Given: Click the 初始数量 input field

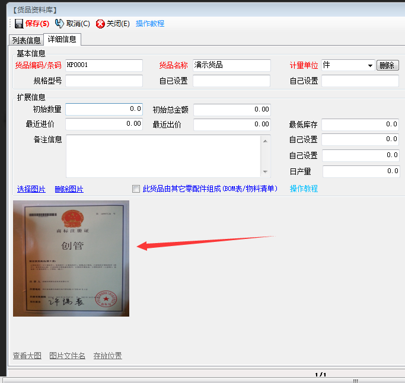Looking at the screenshot, I should 104,109.
